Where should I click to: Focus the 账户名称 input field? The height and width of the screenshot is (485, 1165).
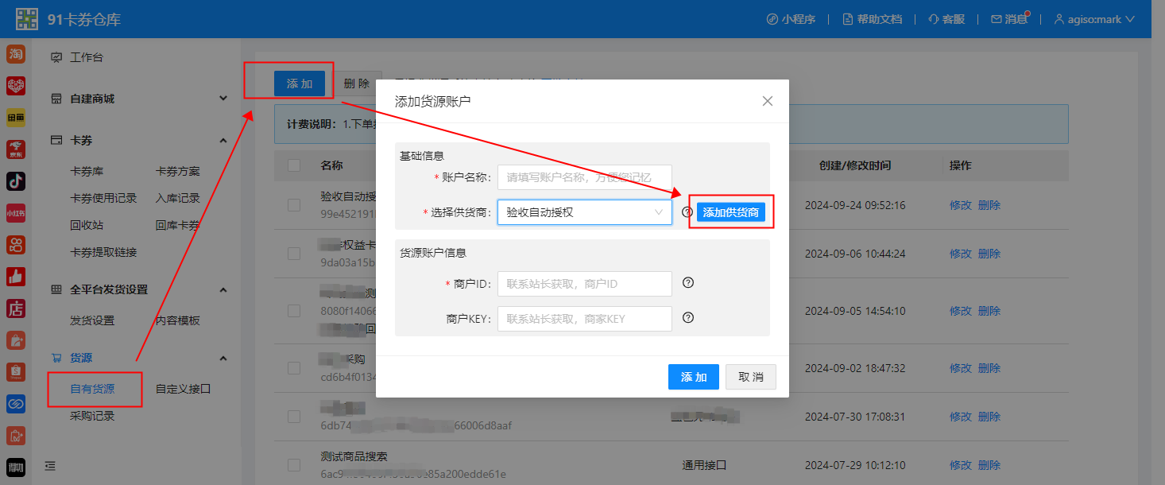(x=584, y=177)
